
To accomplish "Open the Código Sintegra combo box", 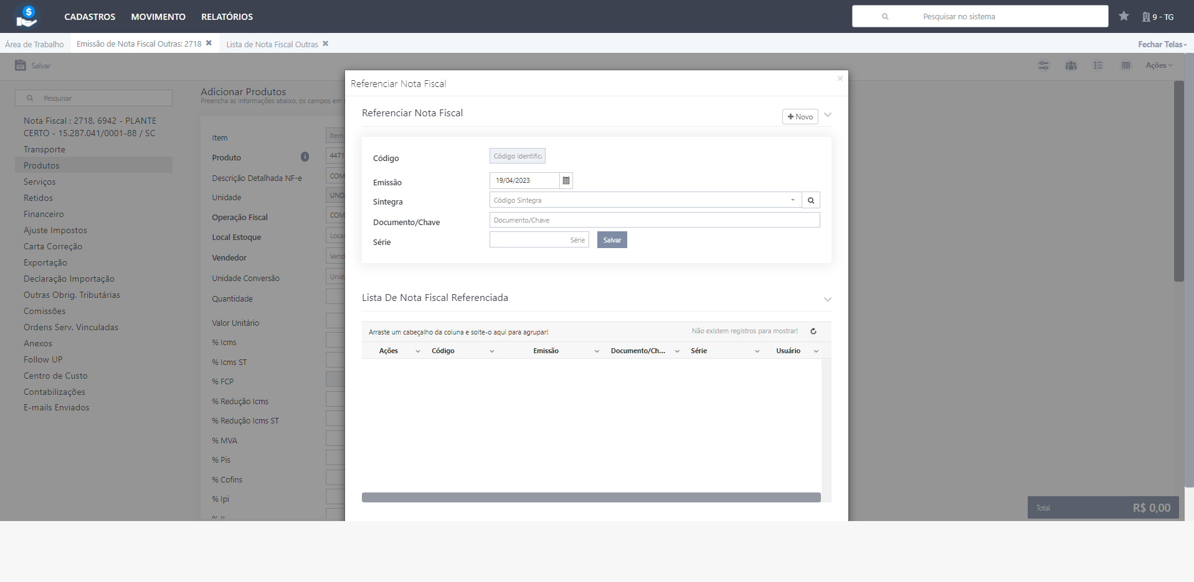I will tap(645, 200).
